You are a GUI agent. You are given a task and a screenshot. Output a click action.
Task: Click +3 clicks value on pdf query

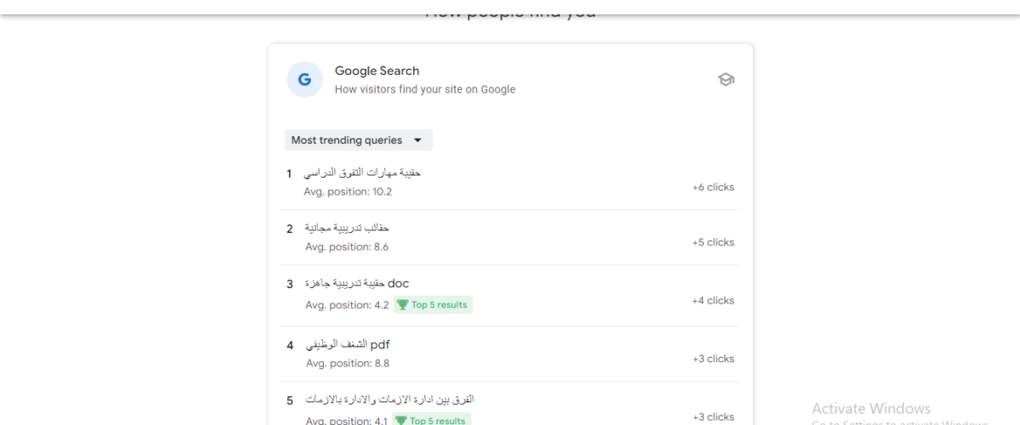(713, 359)
